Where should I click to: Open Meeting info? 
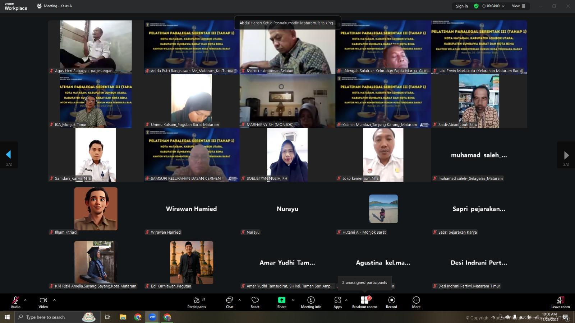click(311, 302)
